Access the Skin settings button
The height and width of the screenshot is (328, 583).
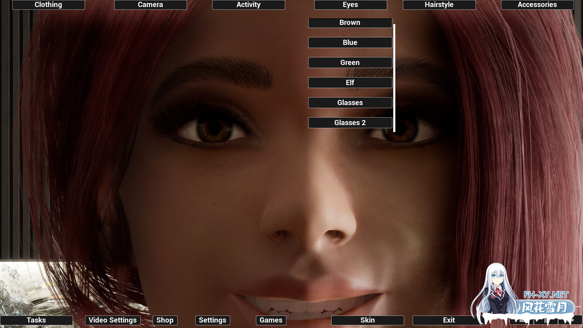coord(368,320)
